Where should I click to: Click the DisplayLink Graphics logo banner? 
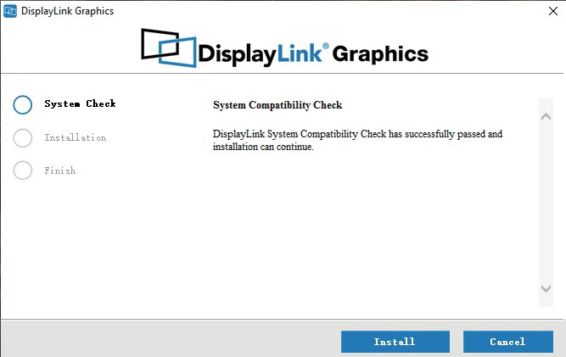click(x=284, y=48)
